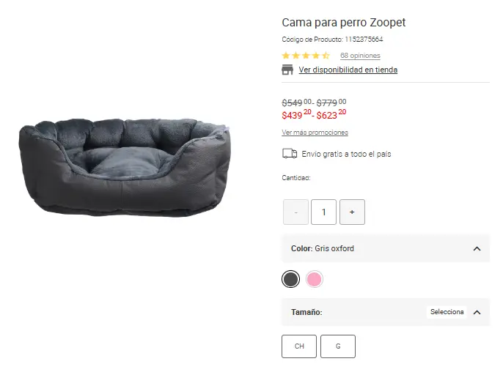Screen dimensions: 503x375
Task: Choose size G
Action: 338,346
